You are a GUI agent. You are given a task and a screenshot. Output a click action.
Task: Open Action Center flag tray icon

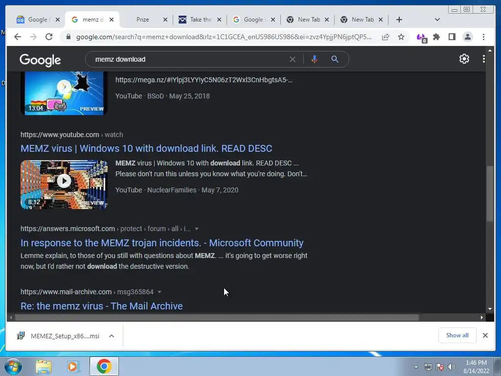(x=440, y=367)
